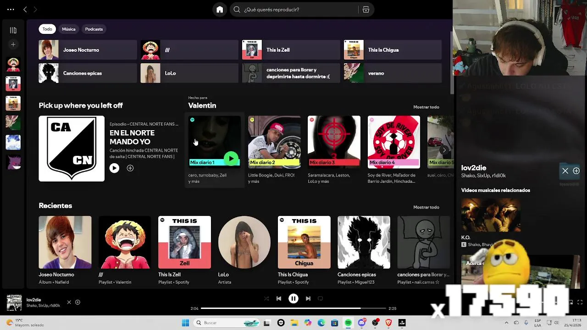Select the Música filter chip
Viewport: 587px width, 330px height.
tap(69, 29)
